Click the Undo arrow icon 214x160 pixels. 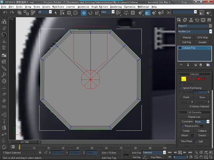pos(5,12)
